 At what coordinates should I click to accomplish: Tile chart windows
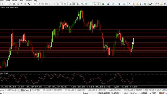pyautogui.click(x=90, y=4)
